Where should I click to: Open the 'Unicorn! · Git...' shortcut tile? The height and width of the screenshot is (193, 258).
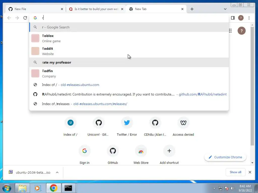point(99,127)
